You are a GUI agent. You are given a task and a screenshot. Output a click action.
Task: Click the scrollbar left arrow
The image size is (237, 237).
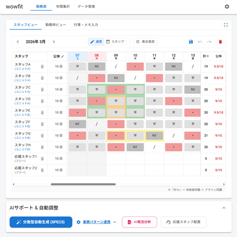point(13,184)
